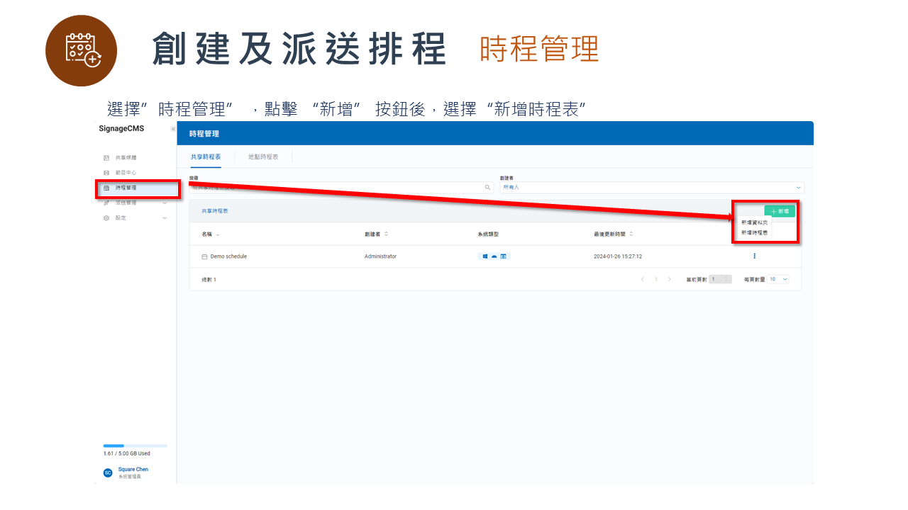Click the page number input field
This screenshot has height=510, width=908.
coord(719,279)
